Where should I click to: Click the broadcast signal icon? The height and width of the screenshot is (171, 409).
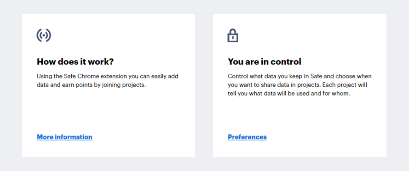44,35
